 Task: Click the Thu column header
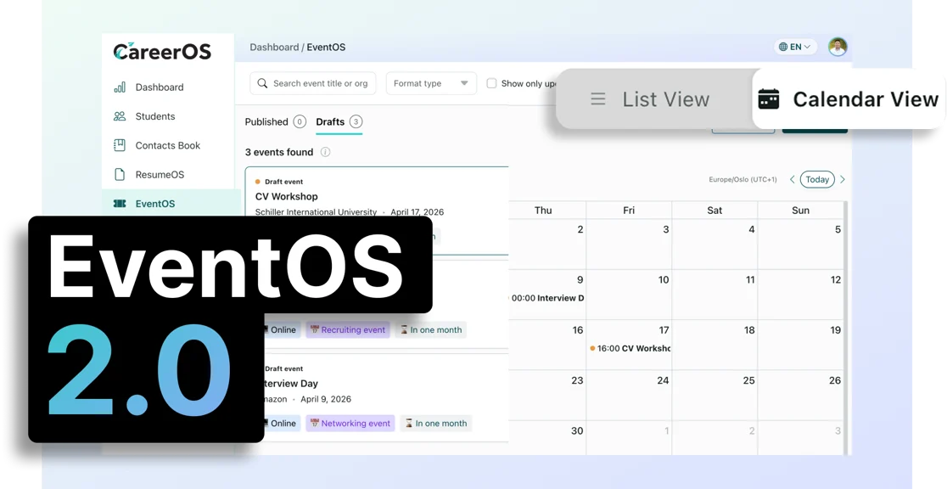click(543, 211)
